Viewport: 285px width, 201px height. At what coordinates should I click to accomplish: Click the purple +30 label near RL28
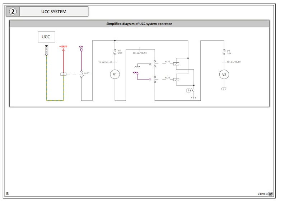pyautogui.click(x=135, y=73)
